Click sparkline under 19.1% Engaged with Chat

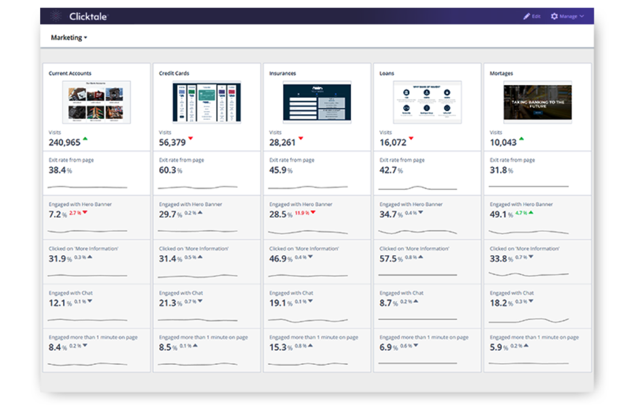(x=308, y=321)
